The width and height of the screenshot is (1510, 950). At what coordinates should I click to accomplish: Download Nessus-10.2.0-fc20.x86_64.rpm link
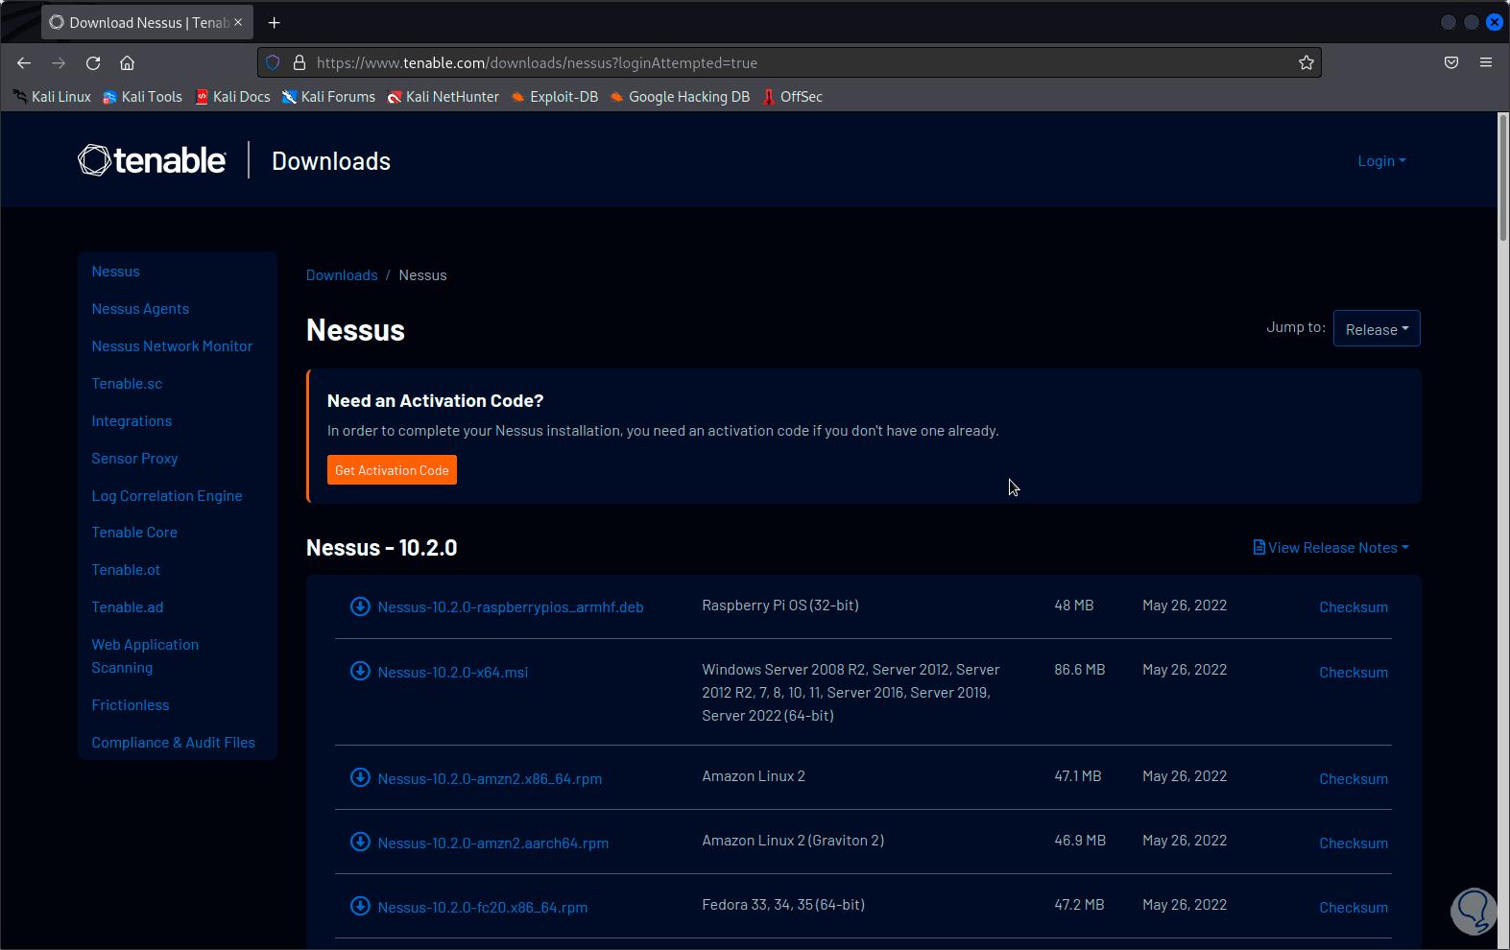(483, 908)
